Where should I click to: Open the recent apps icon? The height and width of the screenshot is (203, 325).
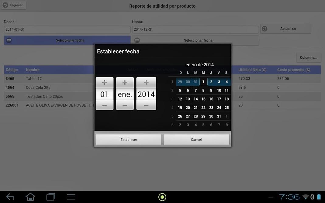coord(50,197)
